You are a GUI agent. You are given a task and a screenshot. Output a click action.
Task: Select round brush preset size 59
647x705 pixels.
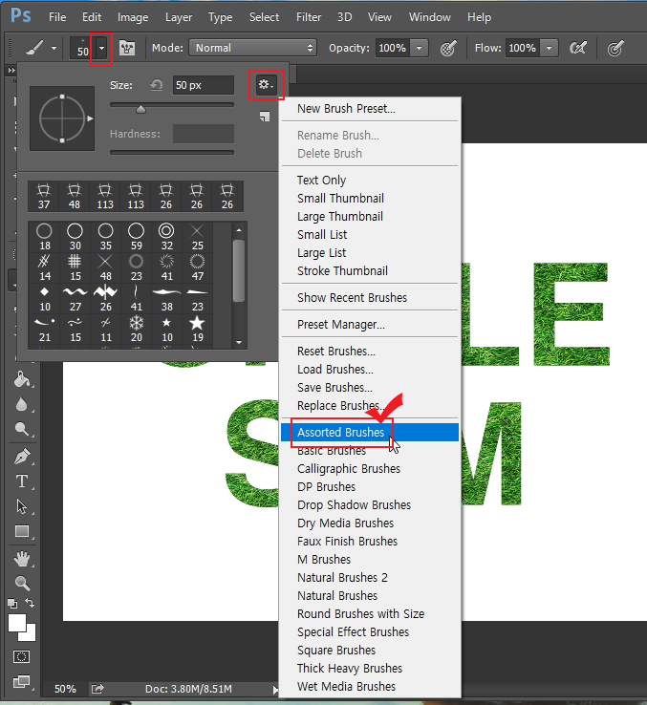[x=137, y=237]
